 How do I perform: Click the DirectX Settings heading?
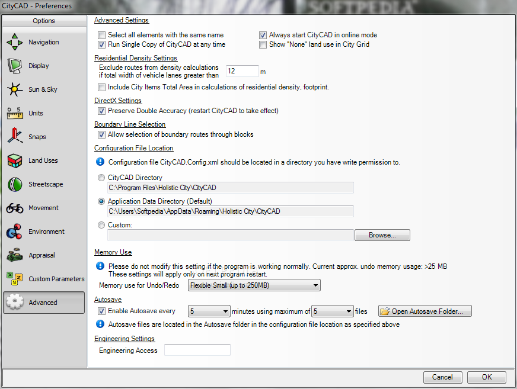118,101
